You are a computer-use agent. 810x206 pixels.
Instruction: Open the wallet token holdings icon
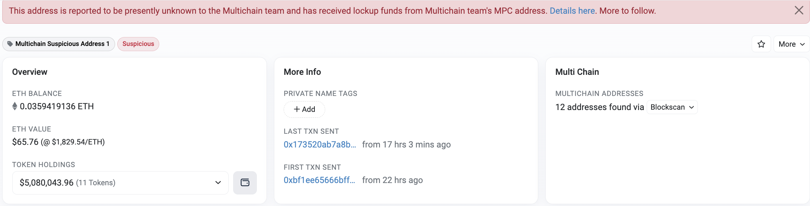pyautogui.click(x=245, y=183)
